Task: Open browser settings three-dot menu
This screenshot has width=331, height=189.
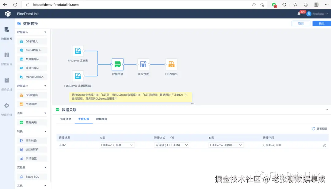Action: point(327,4)
